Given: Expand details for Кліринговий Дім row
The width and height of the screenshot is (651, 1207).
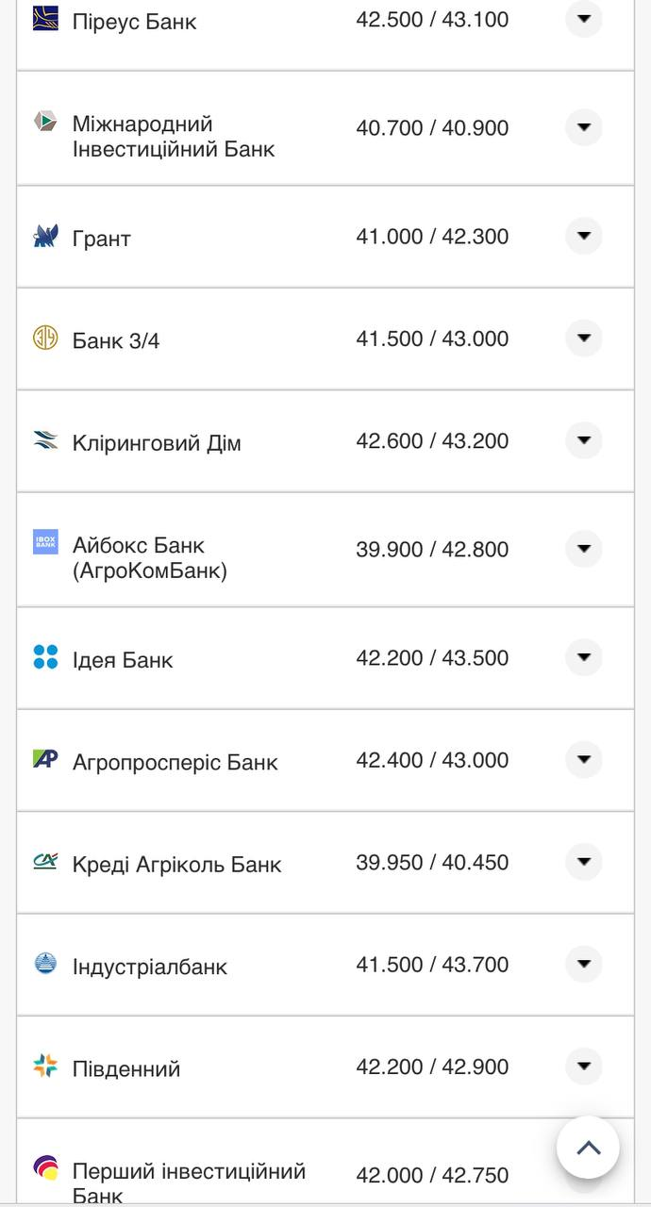Looking at the screenshot, I should click(x=584, y=439).
